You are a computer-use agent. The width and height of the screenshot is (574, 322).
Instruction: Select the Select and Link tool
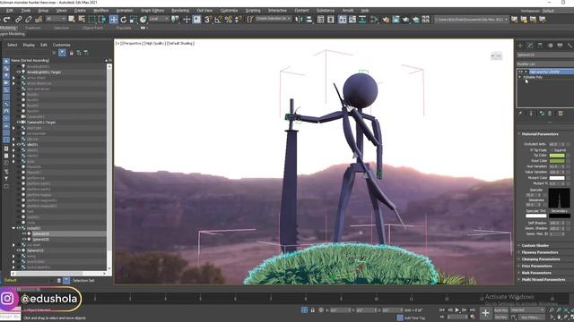coord(18,20)
